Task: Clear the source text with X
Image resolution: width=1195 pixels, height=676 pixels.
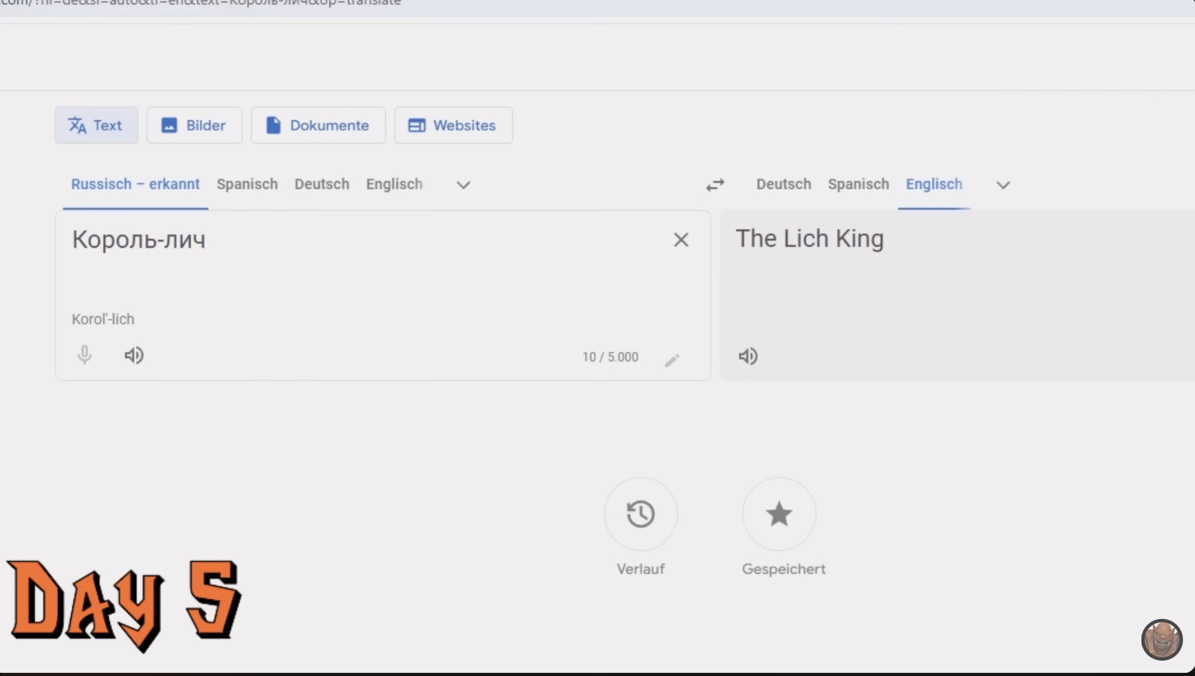Action: pyautogui.click(x=681, y=240)
